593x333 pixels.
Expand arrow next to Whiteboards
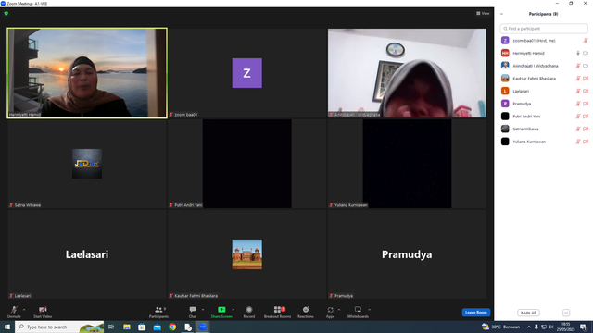369,310
